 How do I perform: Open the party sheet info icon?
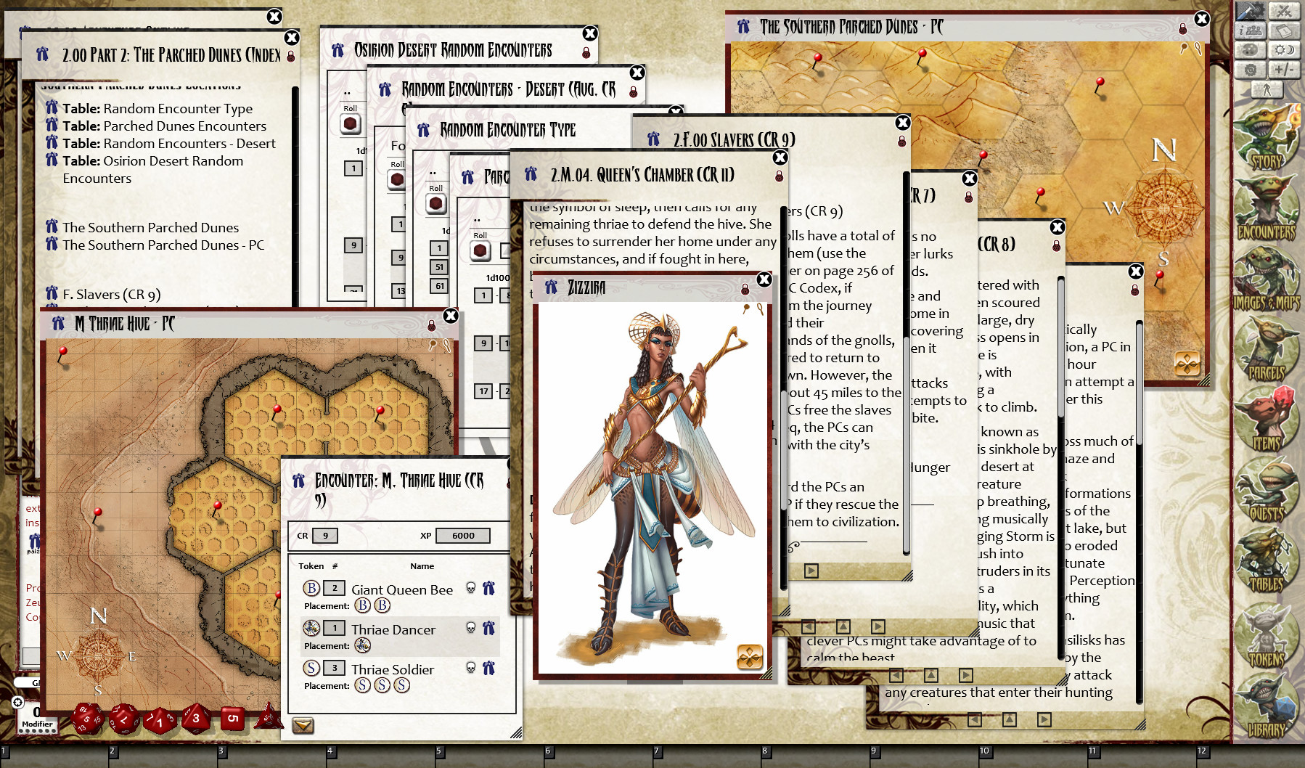pos(1252,30)
